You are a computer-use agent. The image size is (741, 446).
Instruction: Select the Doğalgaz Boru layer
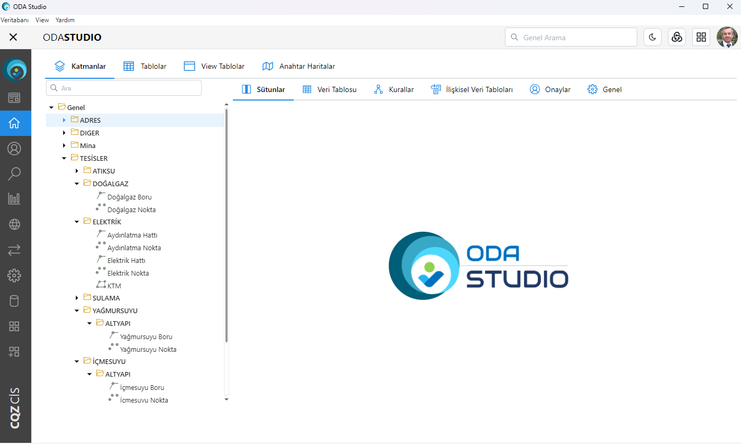point(129,197)
